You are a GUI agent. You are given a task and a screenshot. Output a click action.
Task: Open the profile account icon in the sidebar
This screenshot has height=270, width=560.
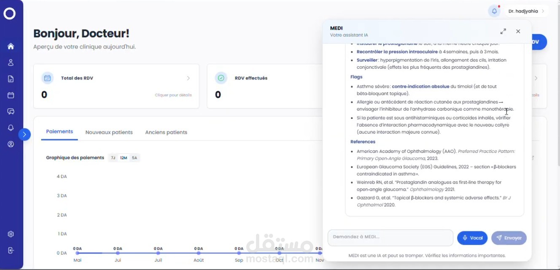coord(11,144)
